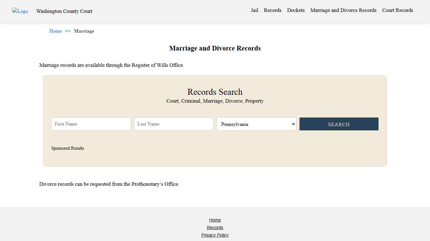Image resolution: width=430 pixels, height=241 pixels.
Task: Open the Court Records section
Action: [x=397, y=10]
